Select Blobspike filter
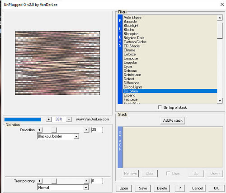This screenshot has height=193, width=226. click(170, 34)
